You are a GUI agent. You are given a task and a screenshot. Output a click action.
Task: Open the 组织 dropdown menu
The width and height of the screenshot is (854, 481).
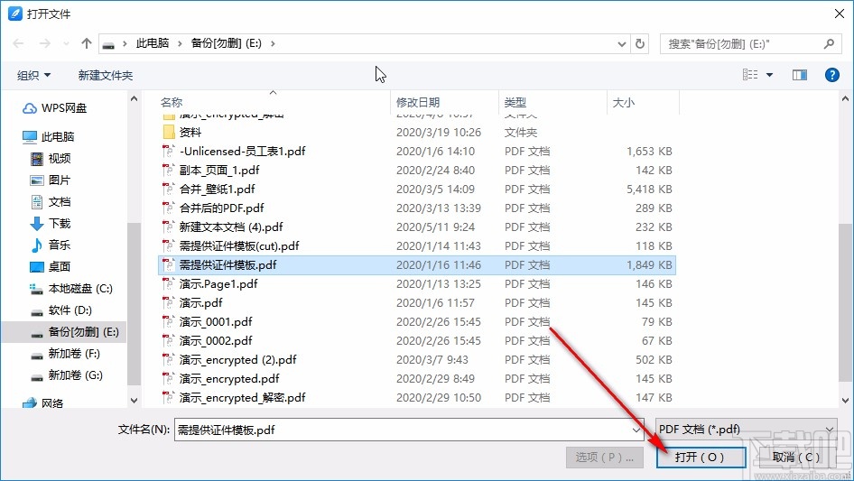(x=33, y=75)
